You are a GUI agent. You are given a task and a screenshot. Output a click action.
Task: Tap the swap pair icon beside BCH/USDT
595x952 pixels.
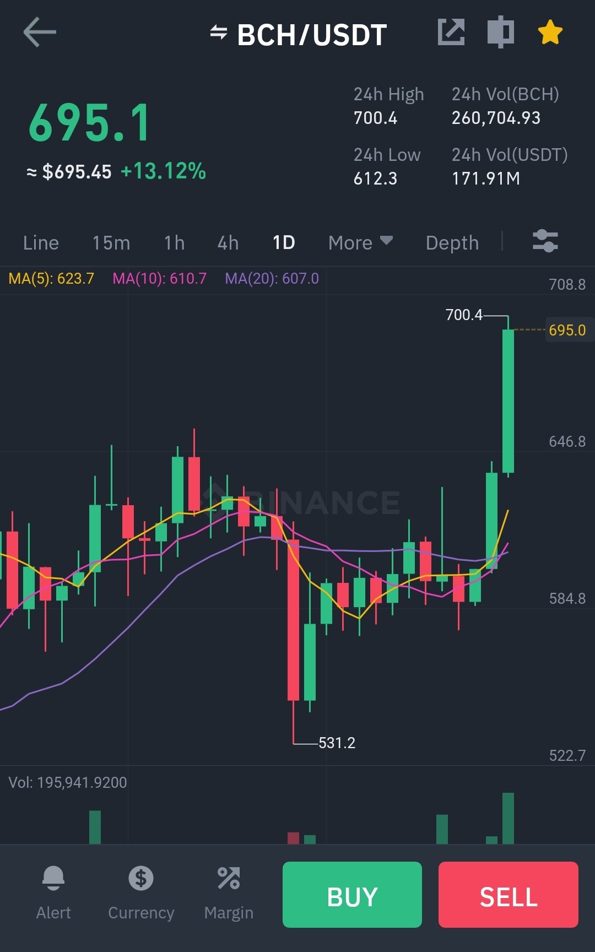coord(219,33)
